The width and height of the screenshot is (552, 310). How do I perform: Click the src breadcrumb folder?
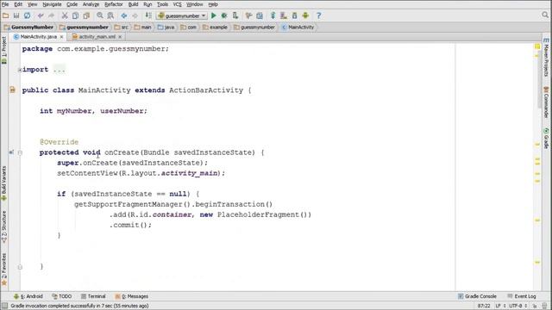[121, 27]
